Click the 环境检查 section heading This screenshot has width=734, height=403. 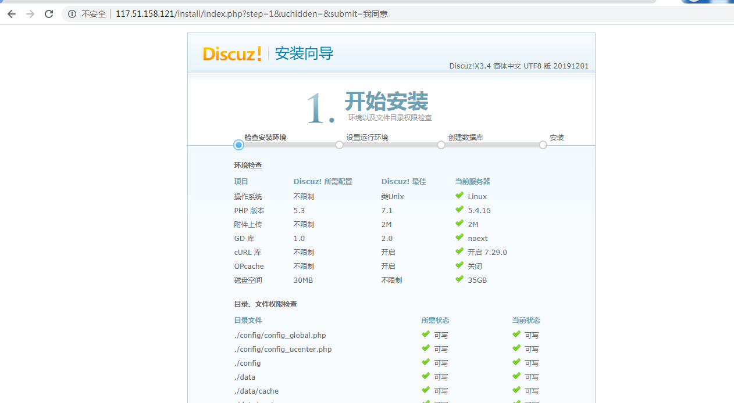tap(248, 165)
